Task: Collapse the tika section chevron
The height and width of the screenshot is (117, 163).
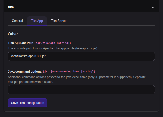Action: point(153,7)
